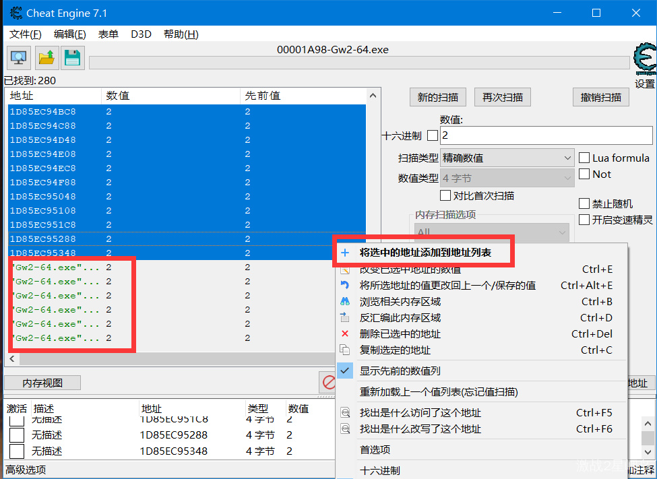Viewport: 657px width, 479px height.
Task: Open the 内存视图 button
Action: [42, 383]
